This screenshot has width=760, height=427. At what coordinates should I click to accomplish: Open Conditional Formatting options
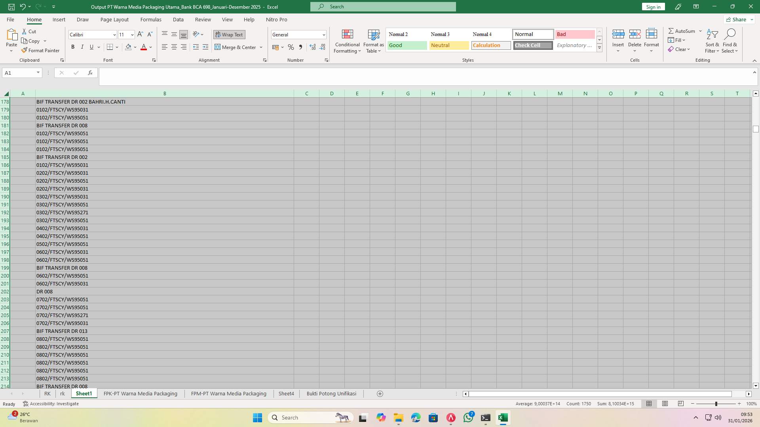[347, 41]
